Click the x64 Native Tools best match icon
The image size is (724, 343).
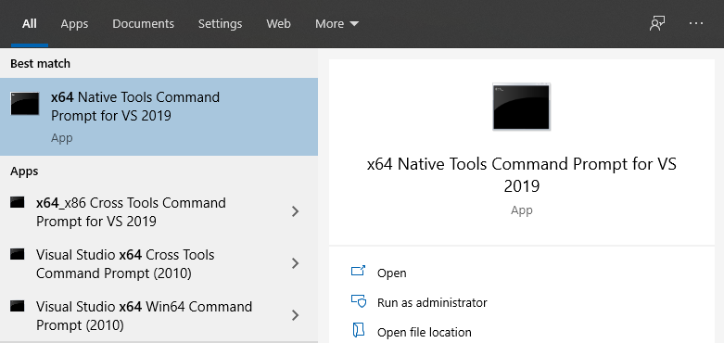(x=25, y=104)
